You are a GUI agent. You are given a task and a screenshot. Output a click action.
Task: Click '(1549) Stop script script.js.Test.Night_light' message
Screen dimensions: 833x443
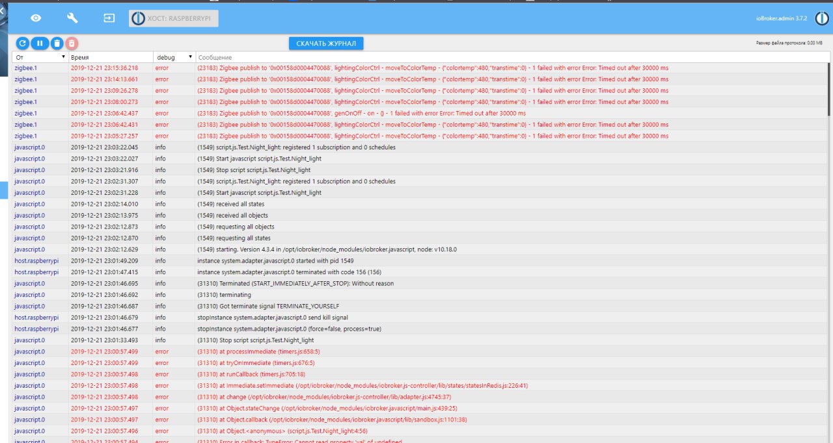click(254, 170)
